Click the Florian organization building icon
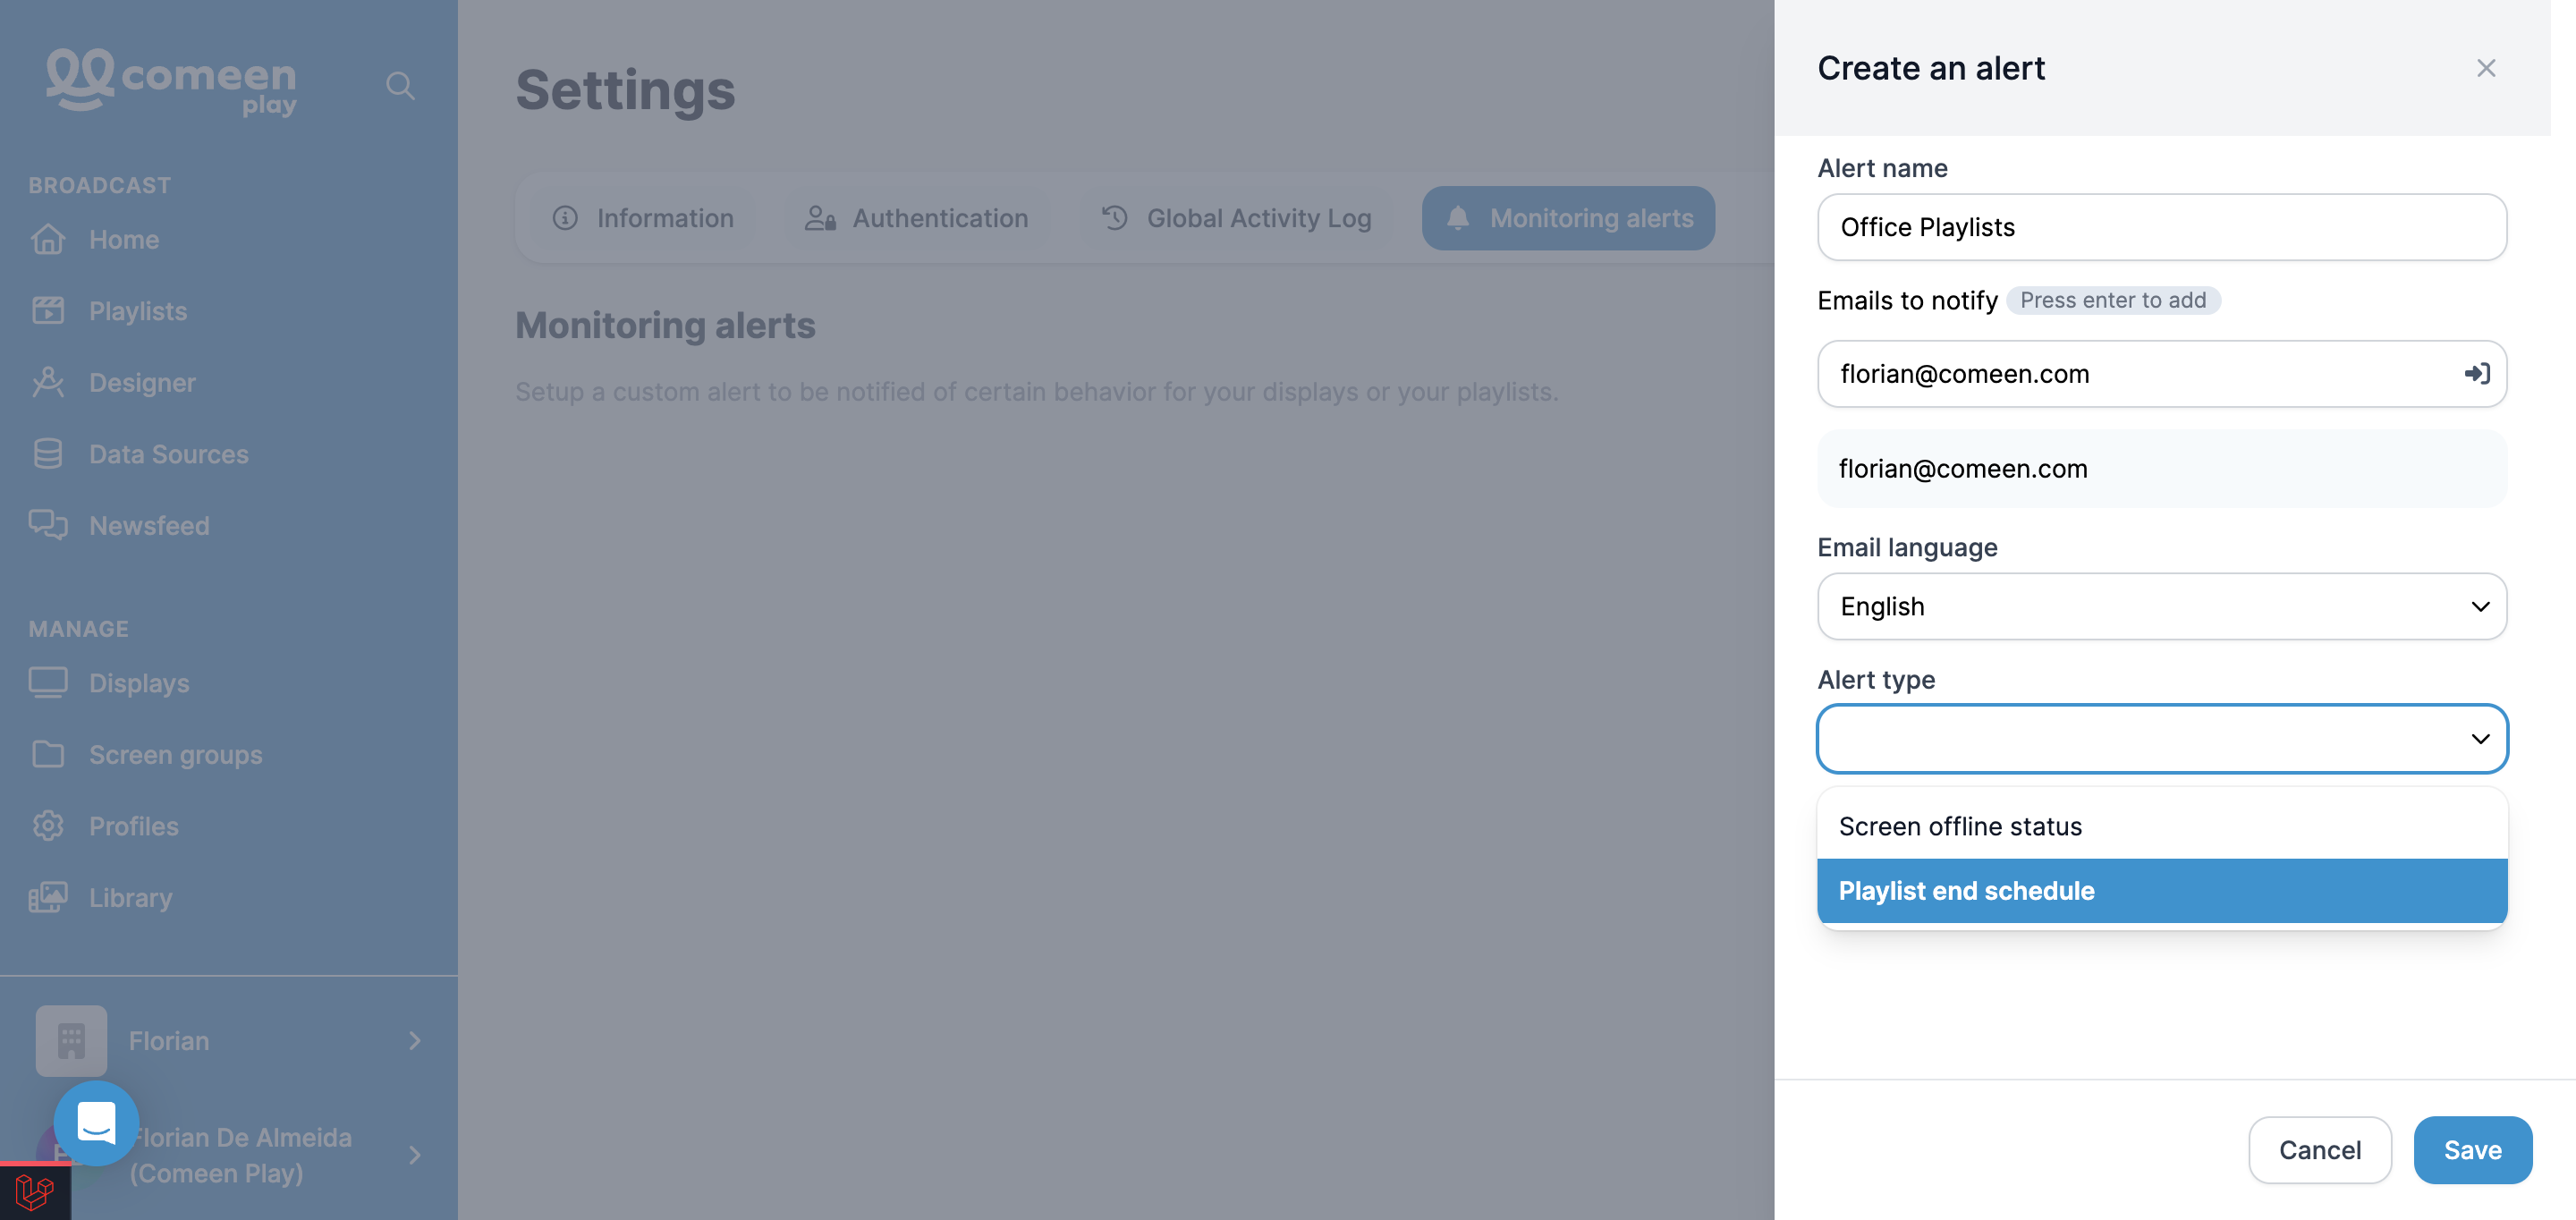 (71, 1041)
